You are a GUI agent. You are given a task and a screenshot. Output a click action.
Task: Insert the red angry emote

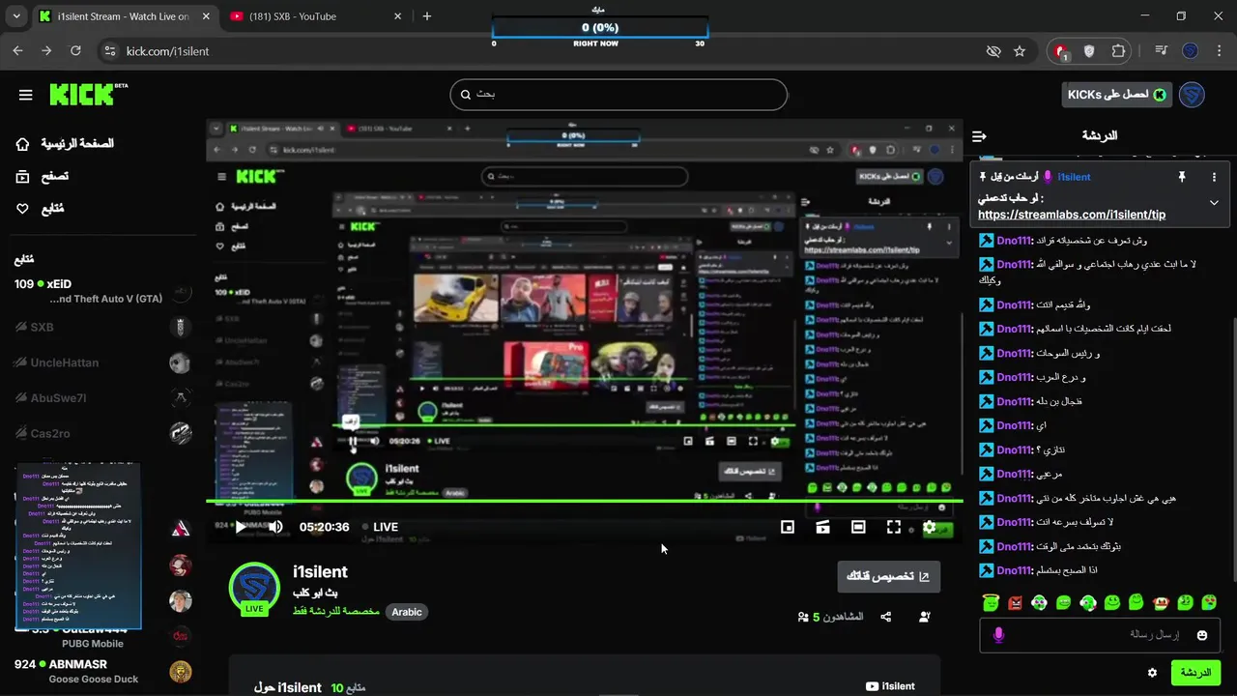coord(1015,602)
